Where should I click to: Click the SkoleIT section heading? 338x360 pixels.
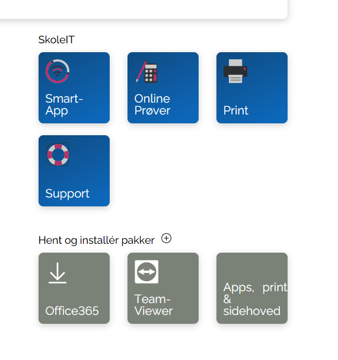coord(56,40)
